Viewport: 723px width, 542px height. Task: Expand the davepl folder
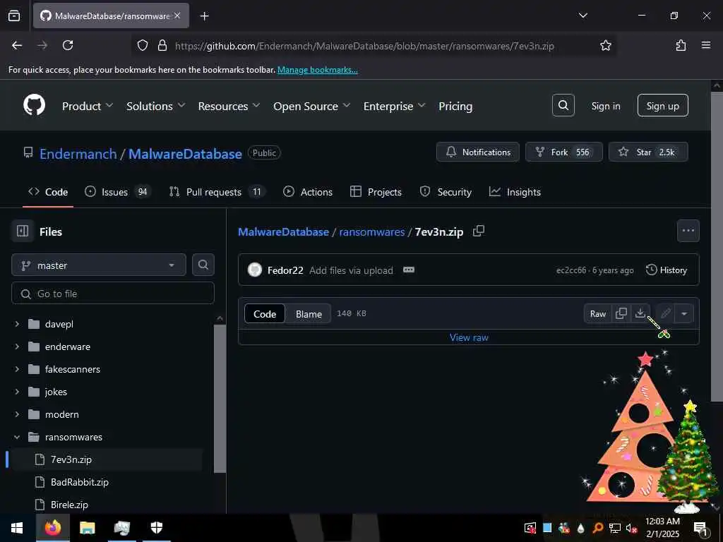point(17,324)
